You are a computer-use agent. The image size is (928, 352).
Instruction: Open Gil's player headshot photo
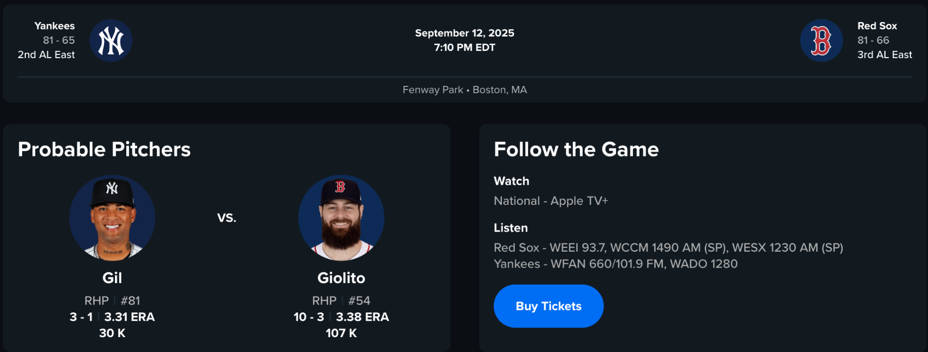pos(112,218)
